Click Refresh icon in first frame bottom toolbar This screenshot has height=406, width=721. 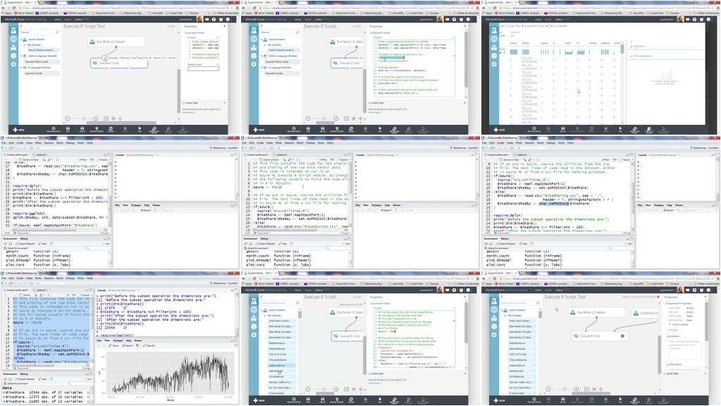pyautogui.click(x=111, y=129)
